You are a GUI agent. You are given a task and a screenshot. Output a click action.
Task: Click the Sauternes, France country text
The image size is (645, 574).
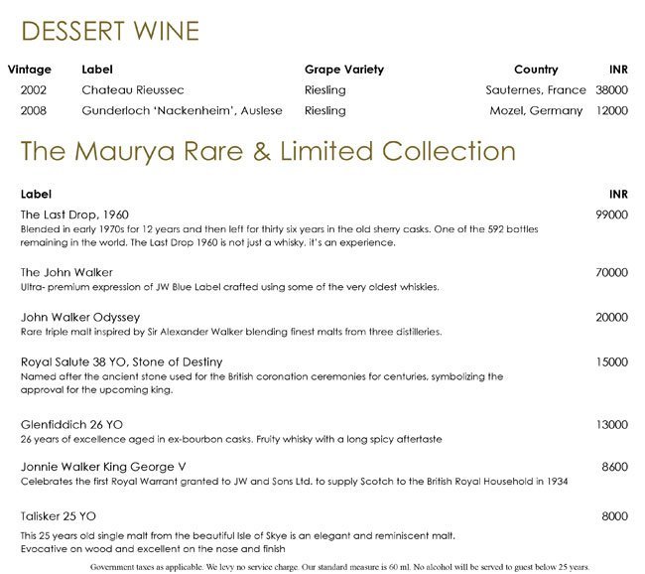[537, 90]
